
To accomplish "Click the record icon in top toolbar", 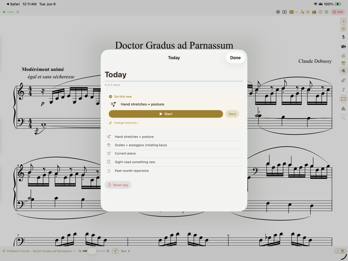I will (278, 12).
